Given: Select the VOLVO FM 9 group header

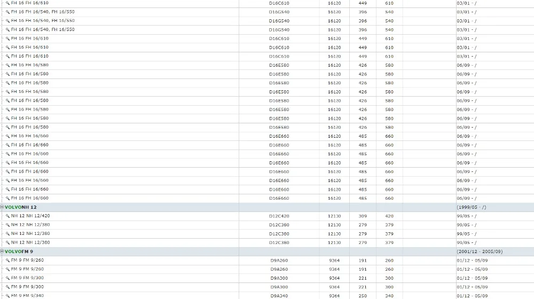Looking at the screenshot, I should pos(267,251).
